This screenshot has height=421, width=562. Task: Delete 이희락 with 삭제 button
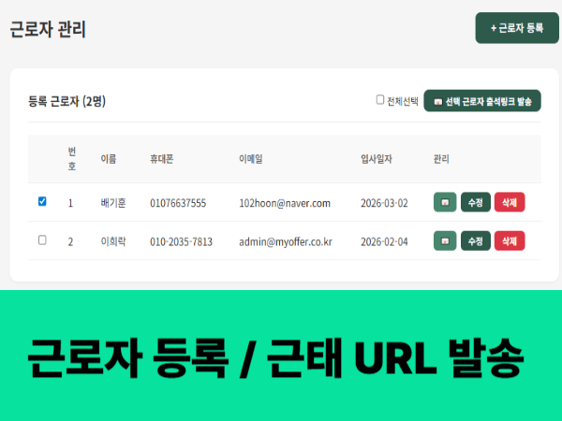[x=510, y=241]
